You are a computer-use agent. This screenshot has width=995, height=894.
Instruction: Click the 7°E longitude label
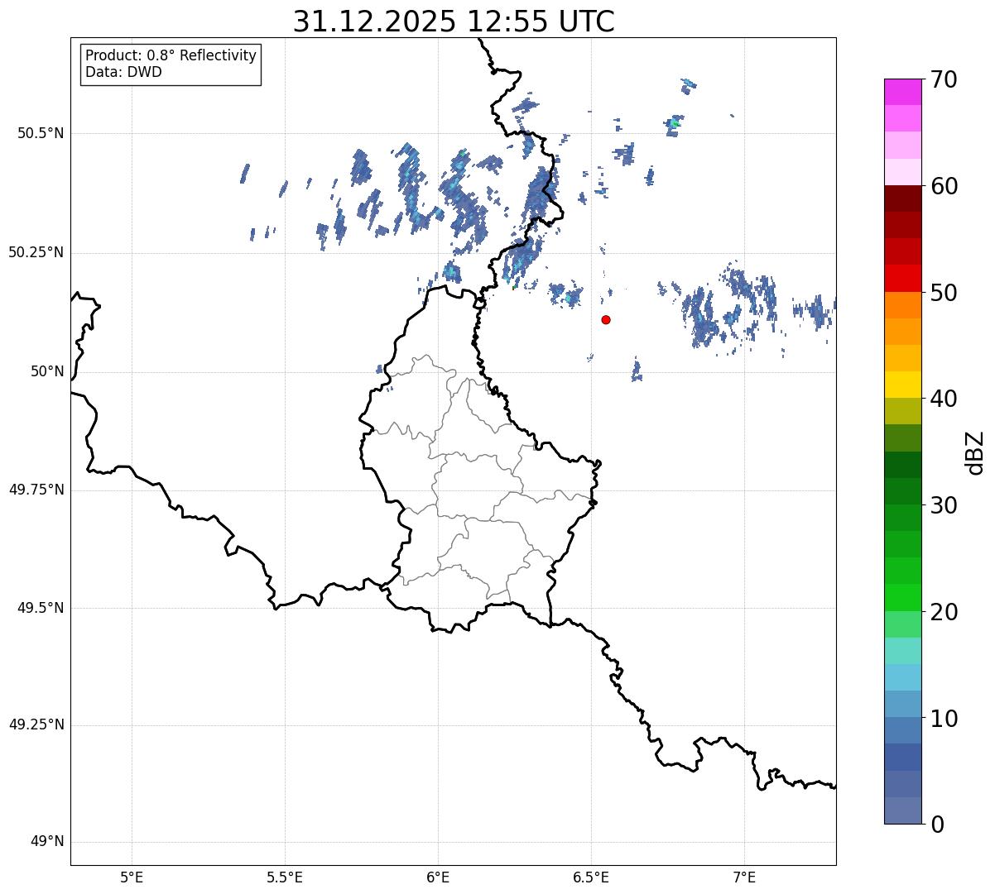(744, 877)
